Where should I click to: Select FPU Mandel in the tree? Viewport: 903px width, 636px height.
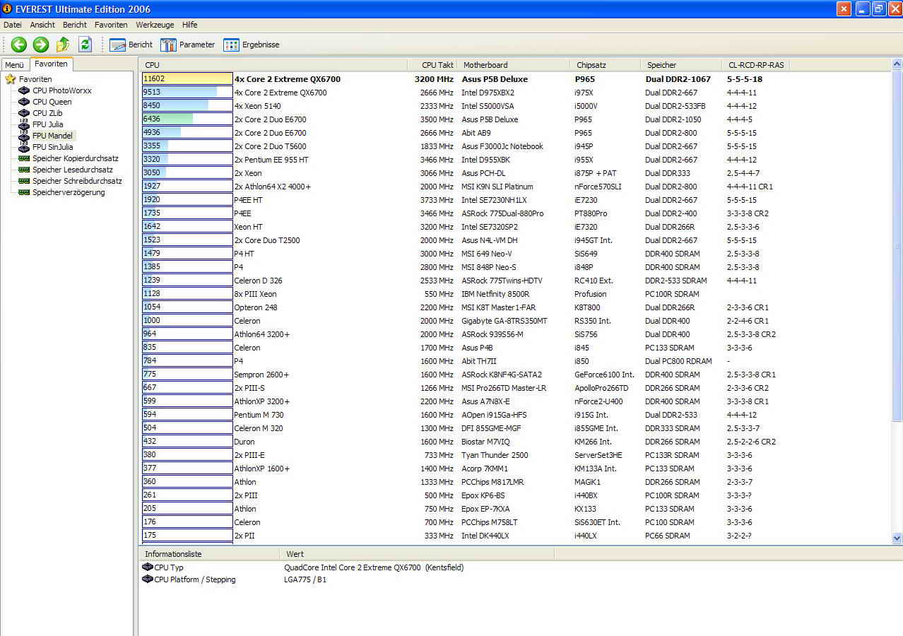52,136
